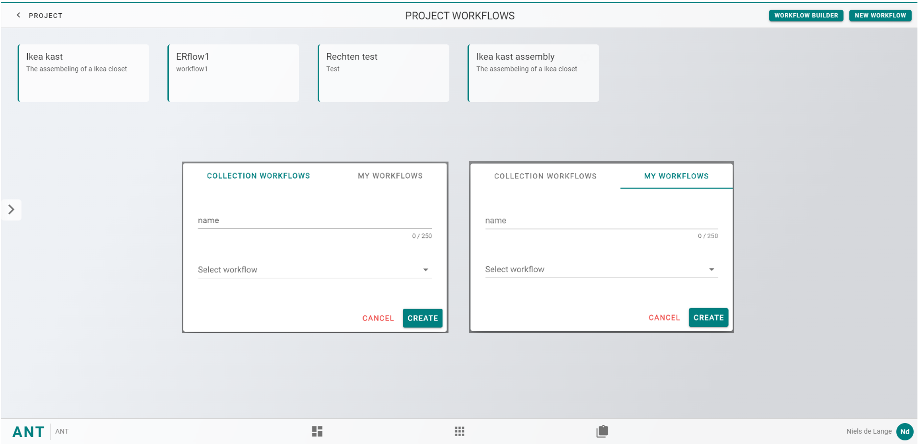Click the ANT logo
The width and height of the screenshot is (918, 444).
tap(28, 432)
